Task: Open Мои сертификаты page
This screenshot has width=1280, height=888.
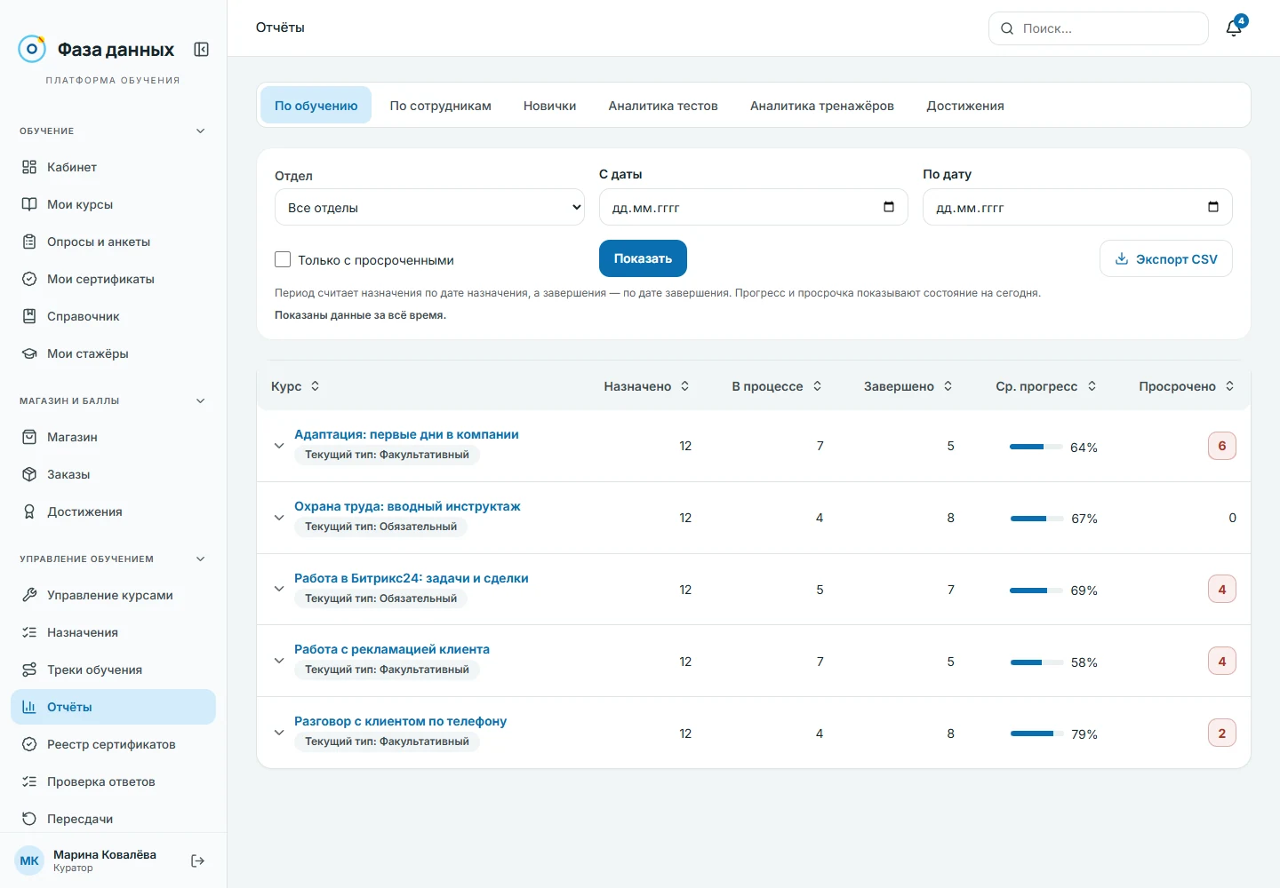Action: pos(113,279)
